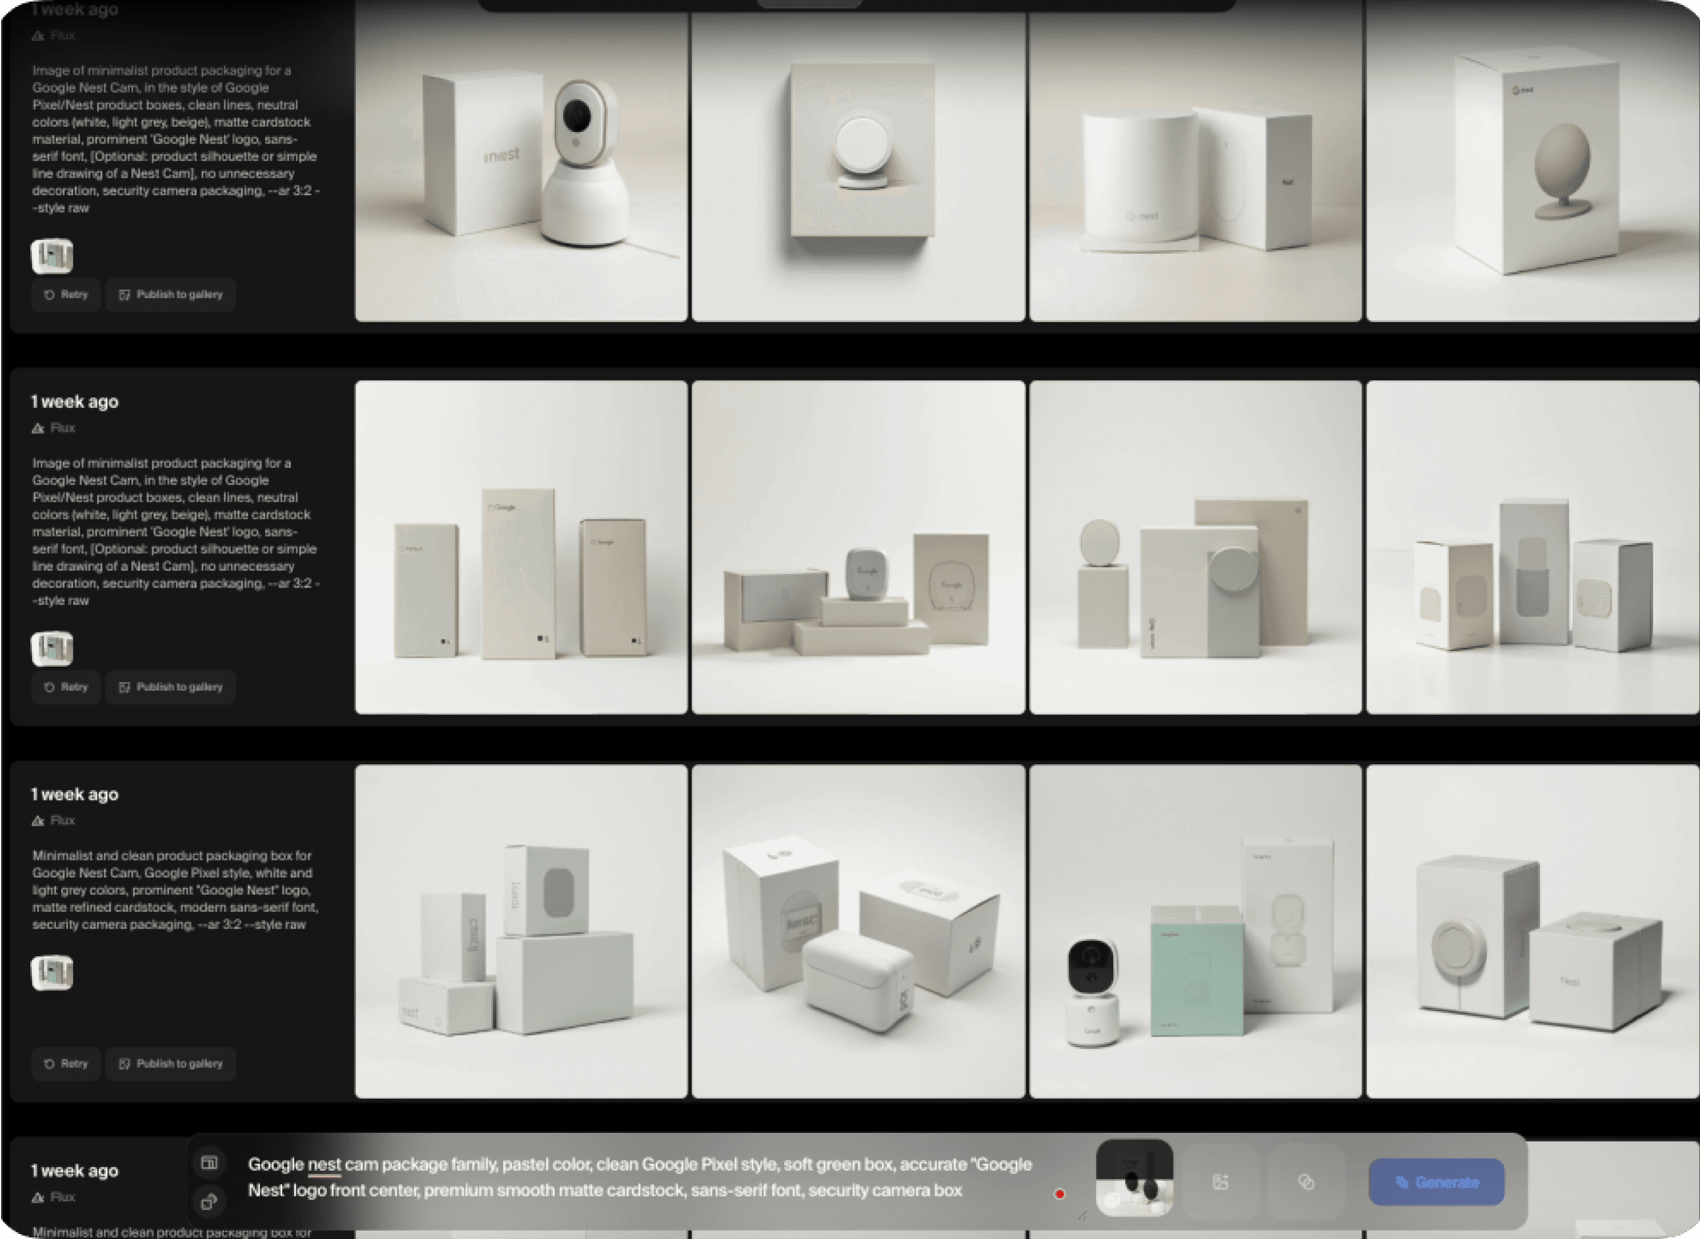
Task: Click '1 week ago' above the 'Minimalist and clean' prompt
Action: coord(74,794)
